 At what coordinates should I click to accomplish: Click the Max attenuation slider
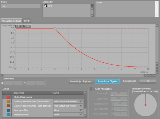[x=120, y=105]
